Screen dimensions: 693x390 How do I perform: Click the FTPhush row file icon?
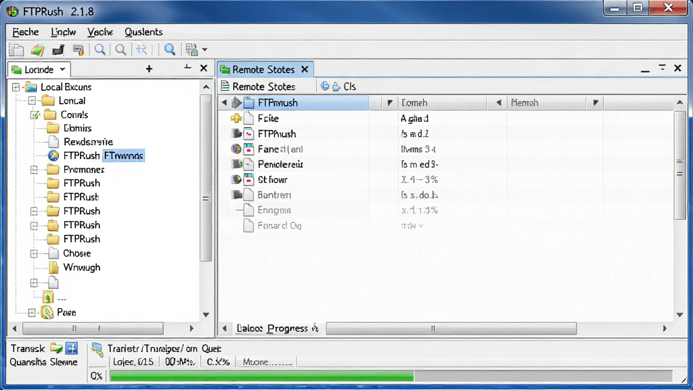(x=249, y=134)
